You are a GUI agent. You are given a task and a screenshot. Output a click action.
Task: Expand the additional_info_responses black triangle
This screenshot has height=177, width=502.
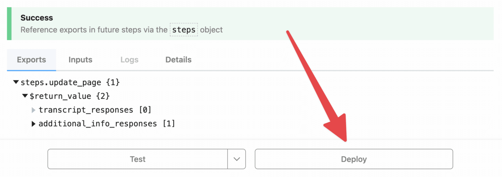click(x=34, y=124)
